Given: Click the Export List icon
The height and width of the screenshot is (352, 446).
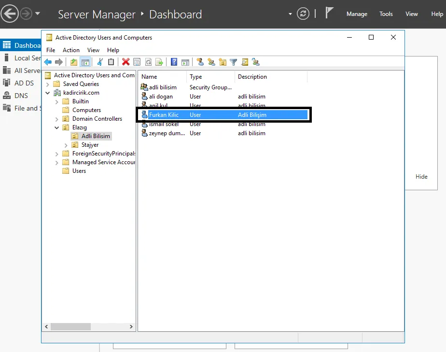Looking at the screenshot, I should (x=159, y=62).
